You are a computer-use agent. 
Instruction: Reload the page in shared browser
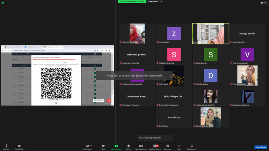tap(8, 50)
